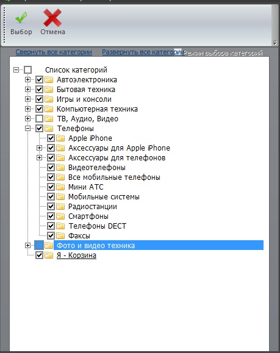Click folder icon for Смартфоны
The image size is (280, 353).
pos(60,216)
